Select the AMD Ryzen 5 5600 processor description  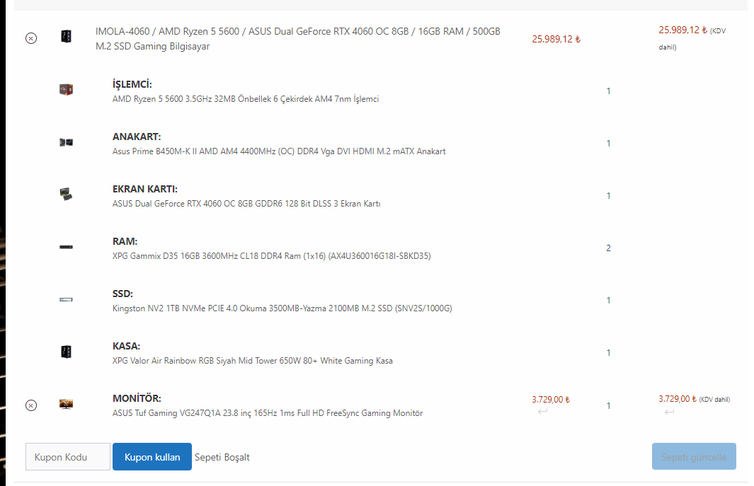(246, 99)
